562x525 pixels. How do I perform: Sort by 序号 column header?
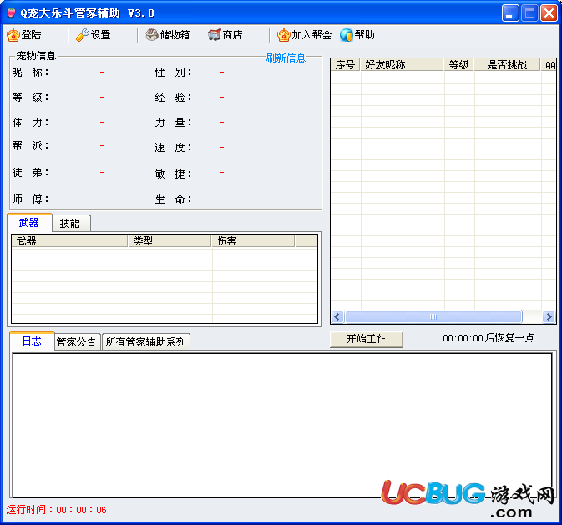345,65
